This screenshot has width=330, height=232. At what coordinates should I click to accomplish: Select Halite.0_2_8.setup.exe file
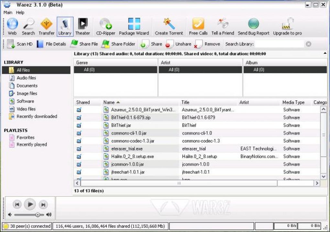[x=132, y=156]
